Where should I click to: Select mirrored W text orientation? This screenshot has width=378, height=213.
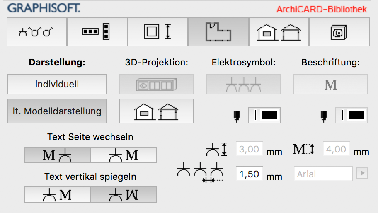pos(124,195)
